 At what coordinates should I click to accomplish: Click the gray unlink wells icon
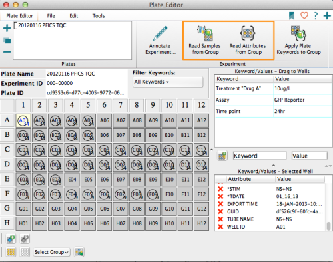(x=25, y=239)
